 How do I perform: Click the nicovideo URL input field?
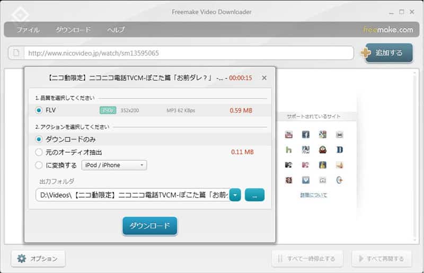coord(189,53)
